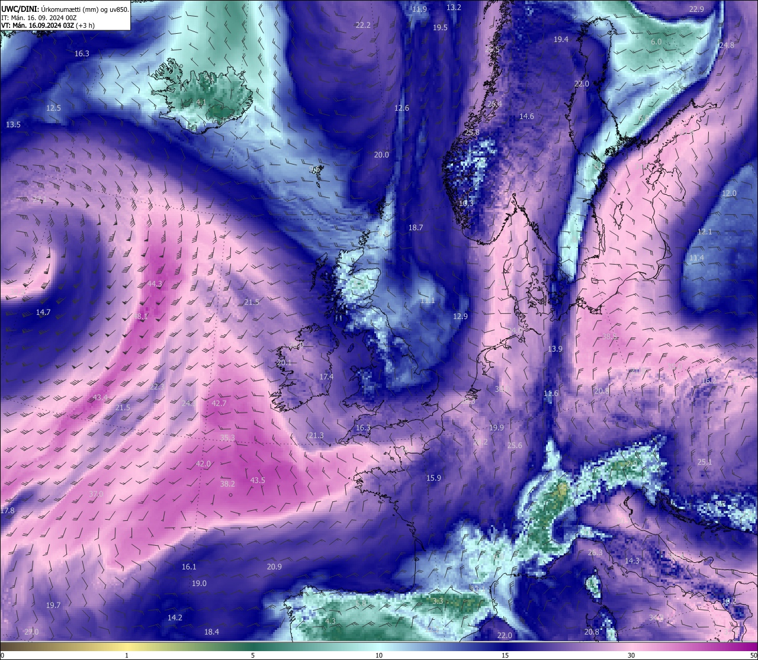This screenshot has height=660, width=758.
Task: Click the 22.9 value label
Action: coord(696,9)
